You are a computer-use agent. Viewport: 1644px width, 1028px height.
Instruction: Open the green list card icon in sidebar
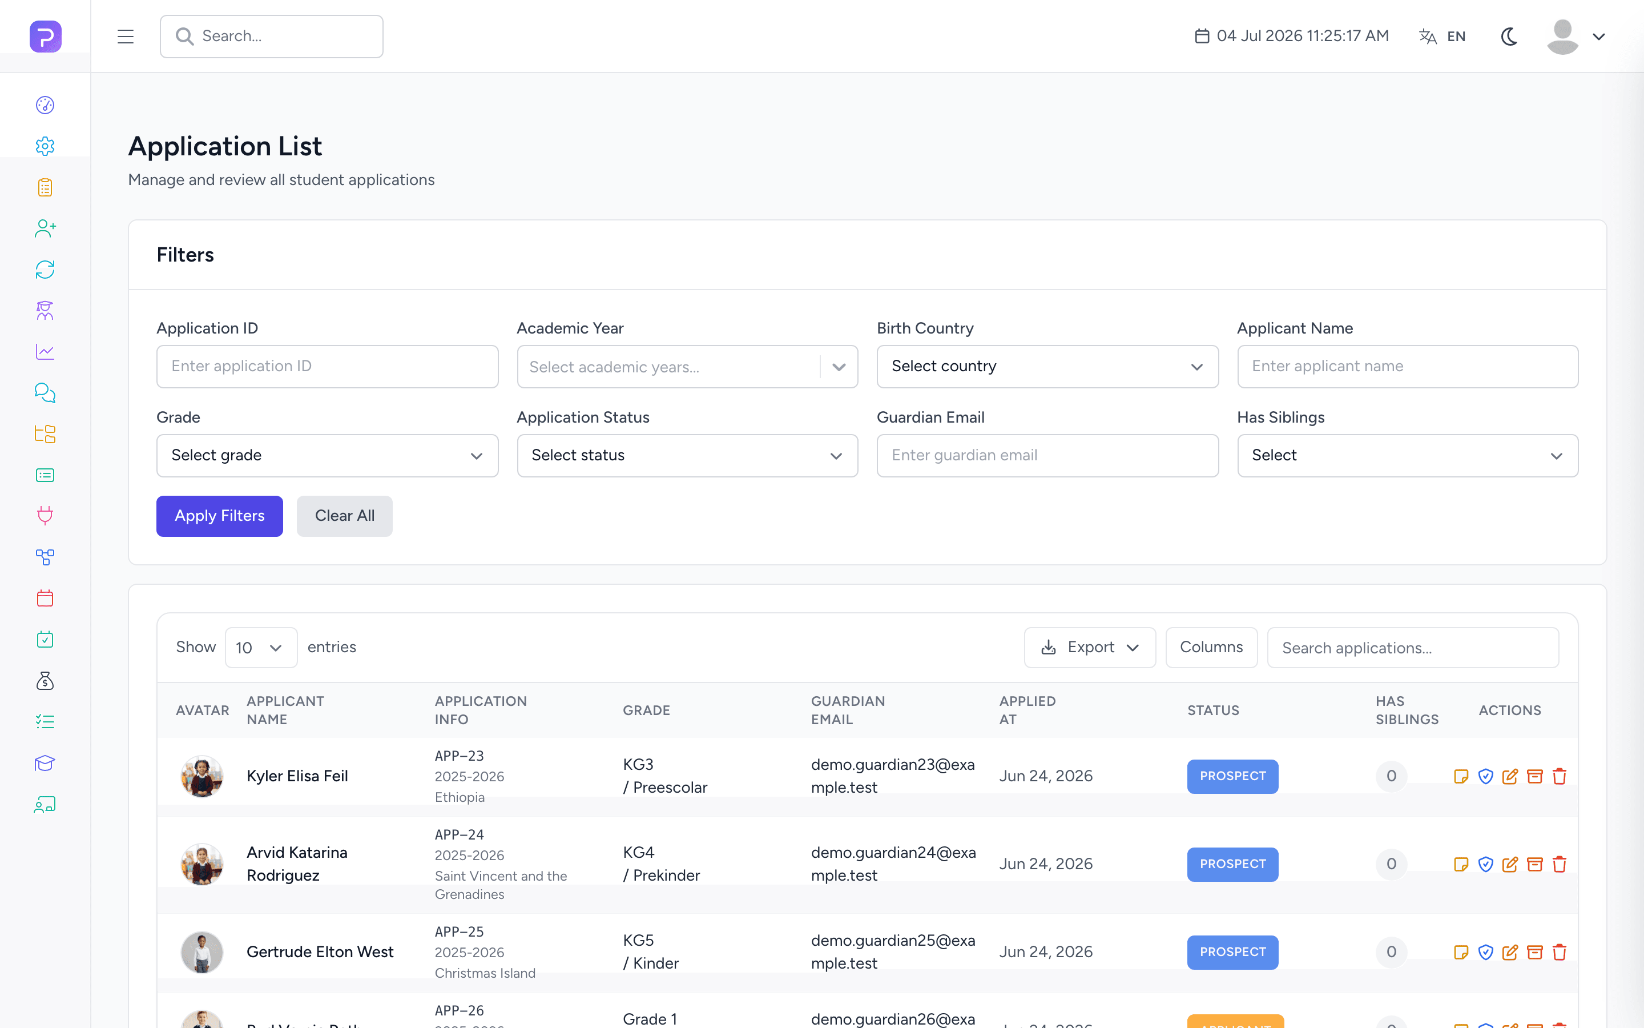click(x=45, y=475)
